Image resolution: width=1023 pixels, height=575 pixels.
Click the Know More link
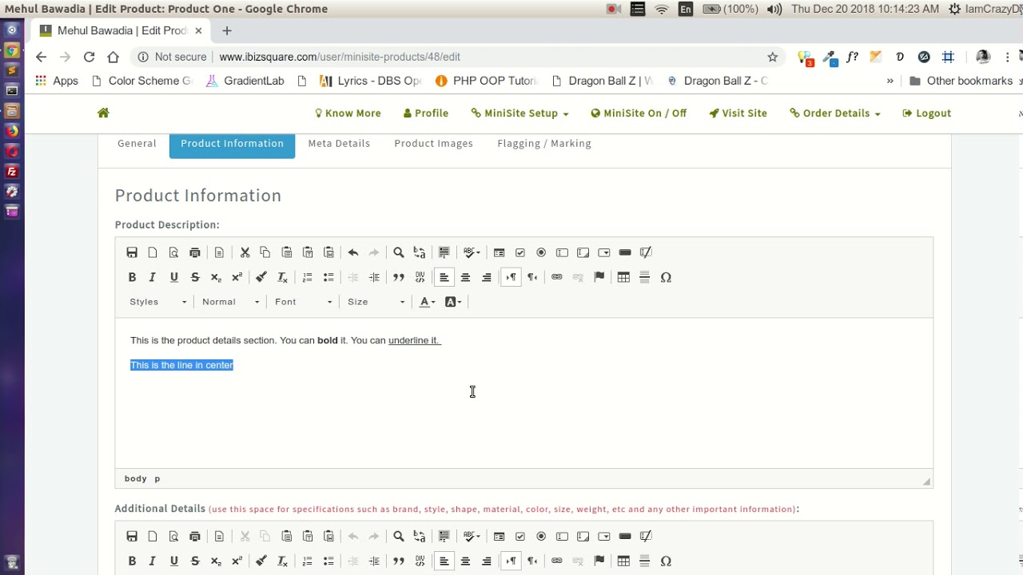(x=348, y=113)
